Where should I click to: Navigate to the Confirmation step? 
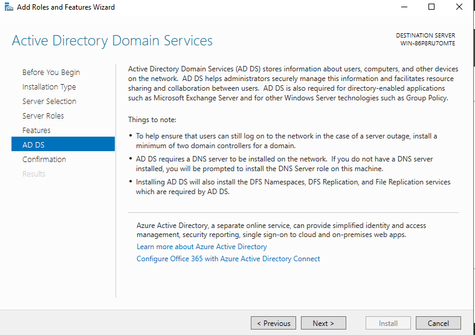tap(44, 160)
